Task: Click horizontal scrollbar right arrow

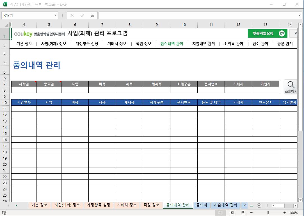Action: (295, 206)
